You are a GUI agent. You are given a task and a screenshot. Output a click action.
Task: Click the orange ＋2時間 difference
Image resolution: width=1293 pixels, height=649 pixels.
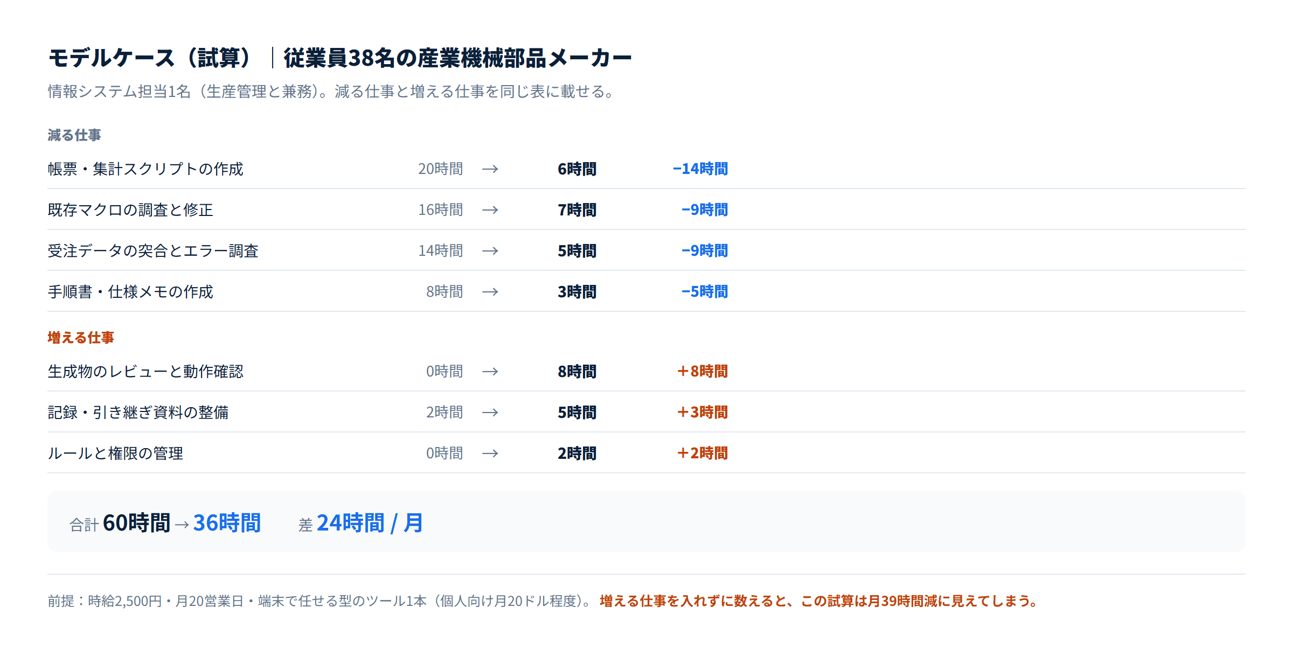(x=703, y=453)
